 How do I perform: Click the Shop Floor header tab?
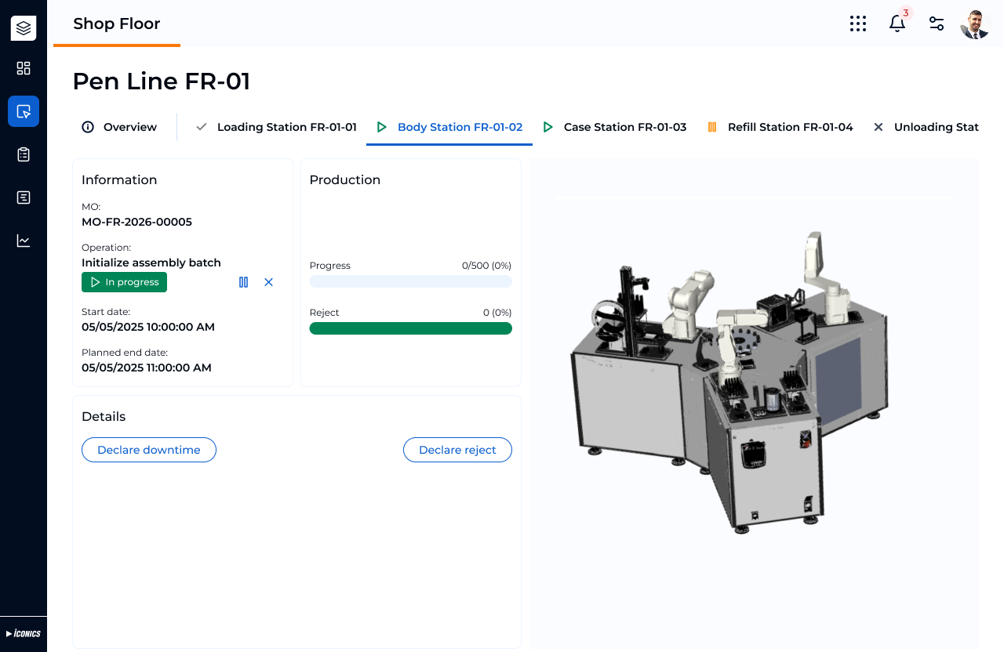point(117,24)
